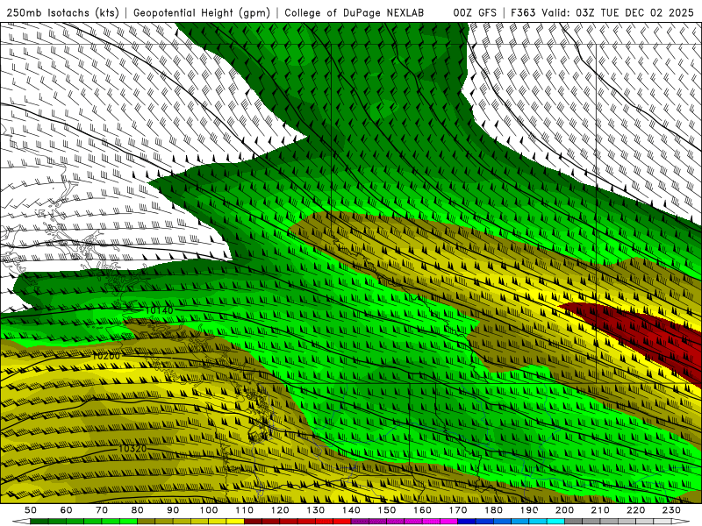This screenshot has height=526, width=702.
Task: Click the 10320 height contour label
Action: (133, 448)
